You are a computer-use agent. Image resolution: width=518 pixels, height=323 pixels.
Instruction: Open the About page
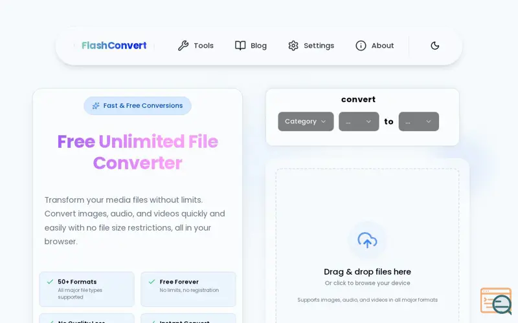pos(375,45)
